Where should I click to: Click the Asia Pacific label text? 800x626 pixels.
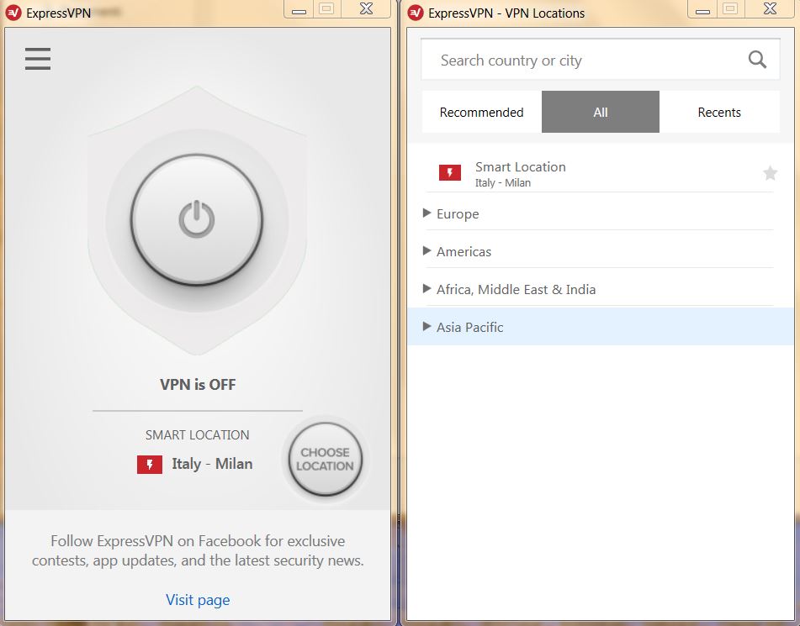click(470, 327)
